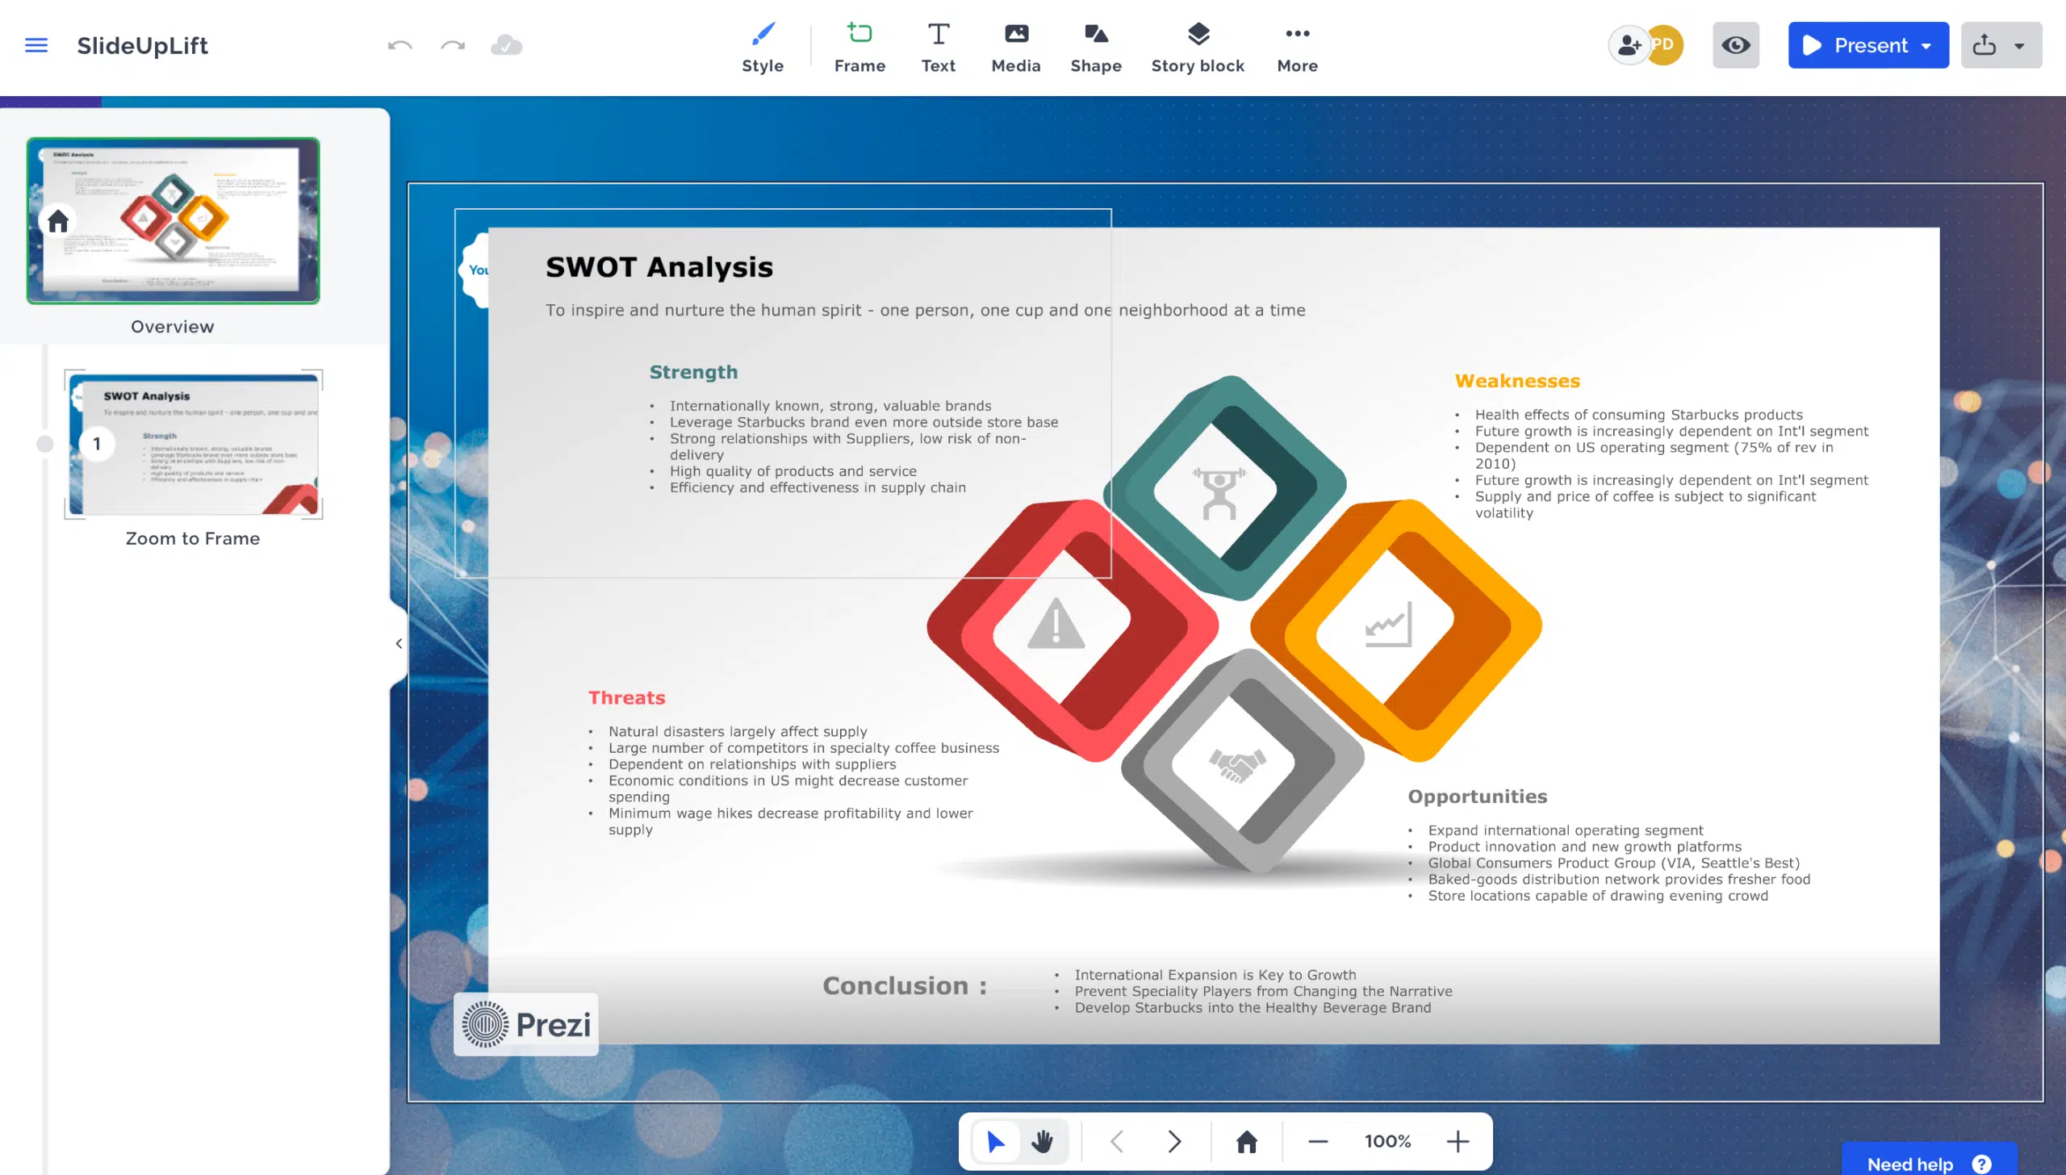
Task: Toggle the presenter view mode
Action: [1738, 45]
